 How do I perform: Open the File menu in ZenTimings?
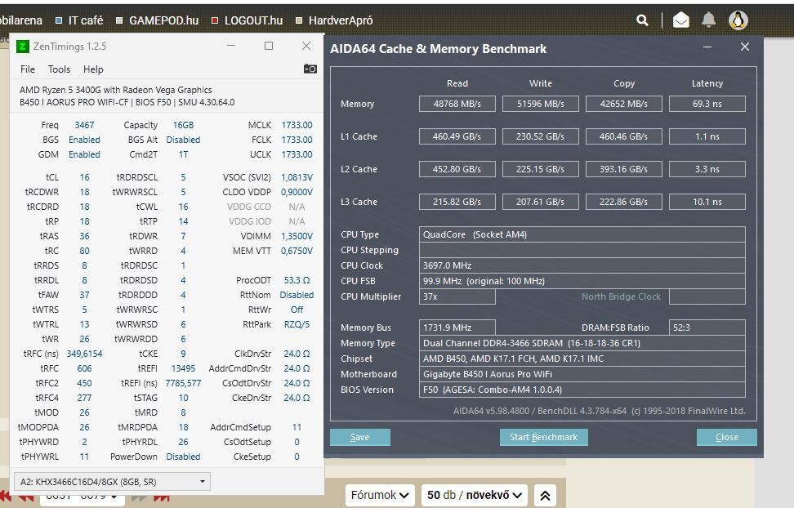pos(27,69)
